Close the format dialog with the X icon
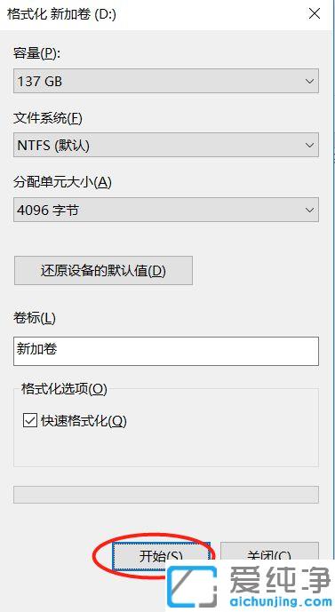This screenshot has width=335, height=612. click(315, 14)
